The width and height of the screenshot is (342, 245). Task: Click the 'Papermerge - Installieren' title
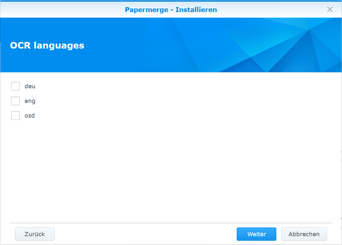point(171,10)
